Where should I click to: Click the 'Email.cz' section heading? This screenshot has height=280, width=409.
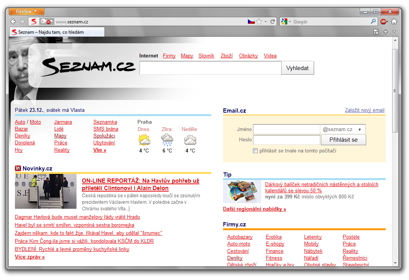(x=235, y=110)
